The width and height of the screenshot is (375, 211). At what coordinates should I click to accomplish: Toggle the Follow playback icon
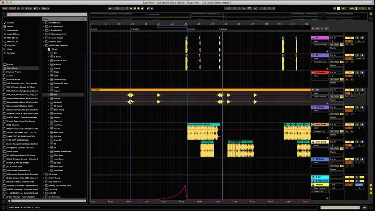(x=110, y=8)
